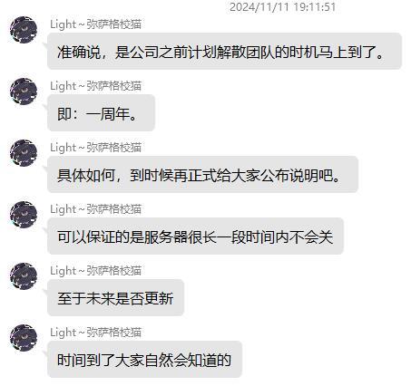Open avatar next to 即：一周年 message
This screenshot has width=411, height=386.
pyautogui.click(x=24, y=92)
